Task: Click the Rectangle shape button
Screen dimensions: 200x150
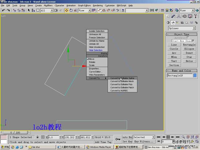Action: click(189, 45)
